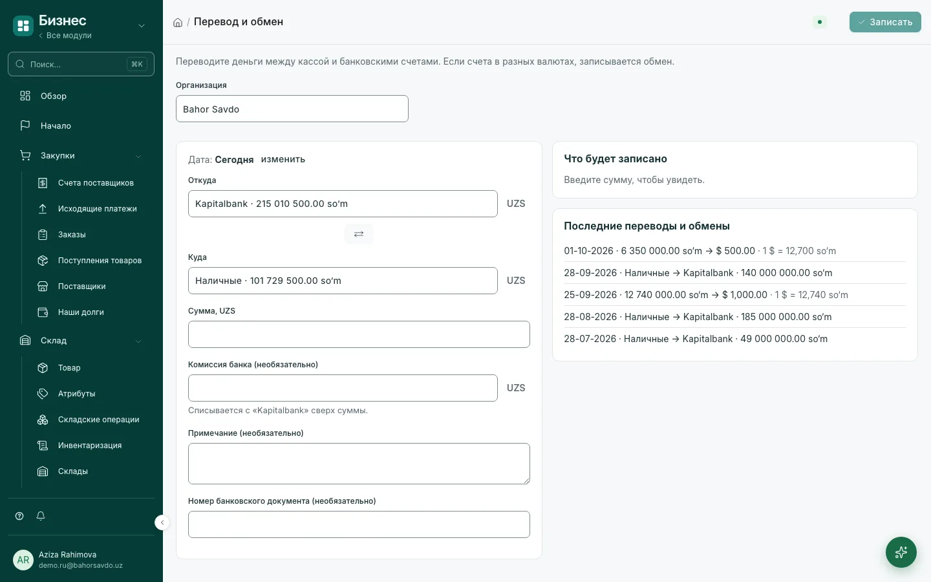This screenshot has height=582, width=931.
Task: Open the Aziza Rahimova user profile
Action: point(81,560)
